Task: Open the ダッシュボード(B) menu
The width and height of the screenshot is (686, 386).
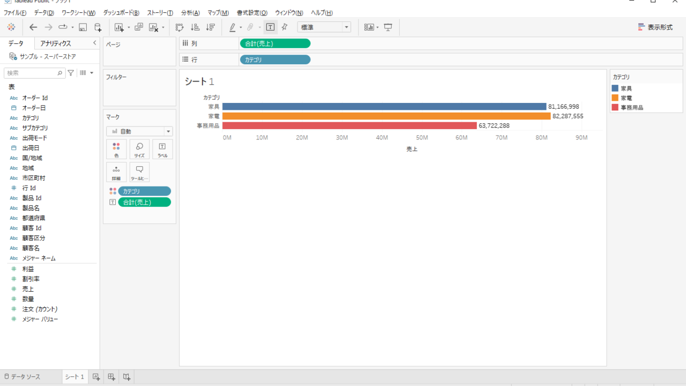Action: pos(121,12)
